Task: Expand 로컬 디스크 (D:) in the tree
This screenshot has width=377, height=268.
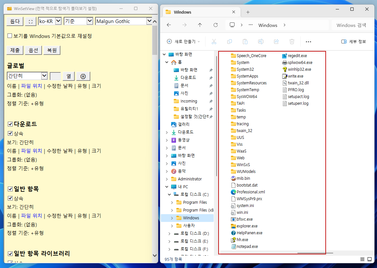Action: click(x=169, y=233)
